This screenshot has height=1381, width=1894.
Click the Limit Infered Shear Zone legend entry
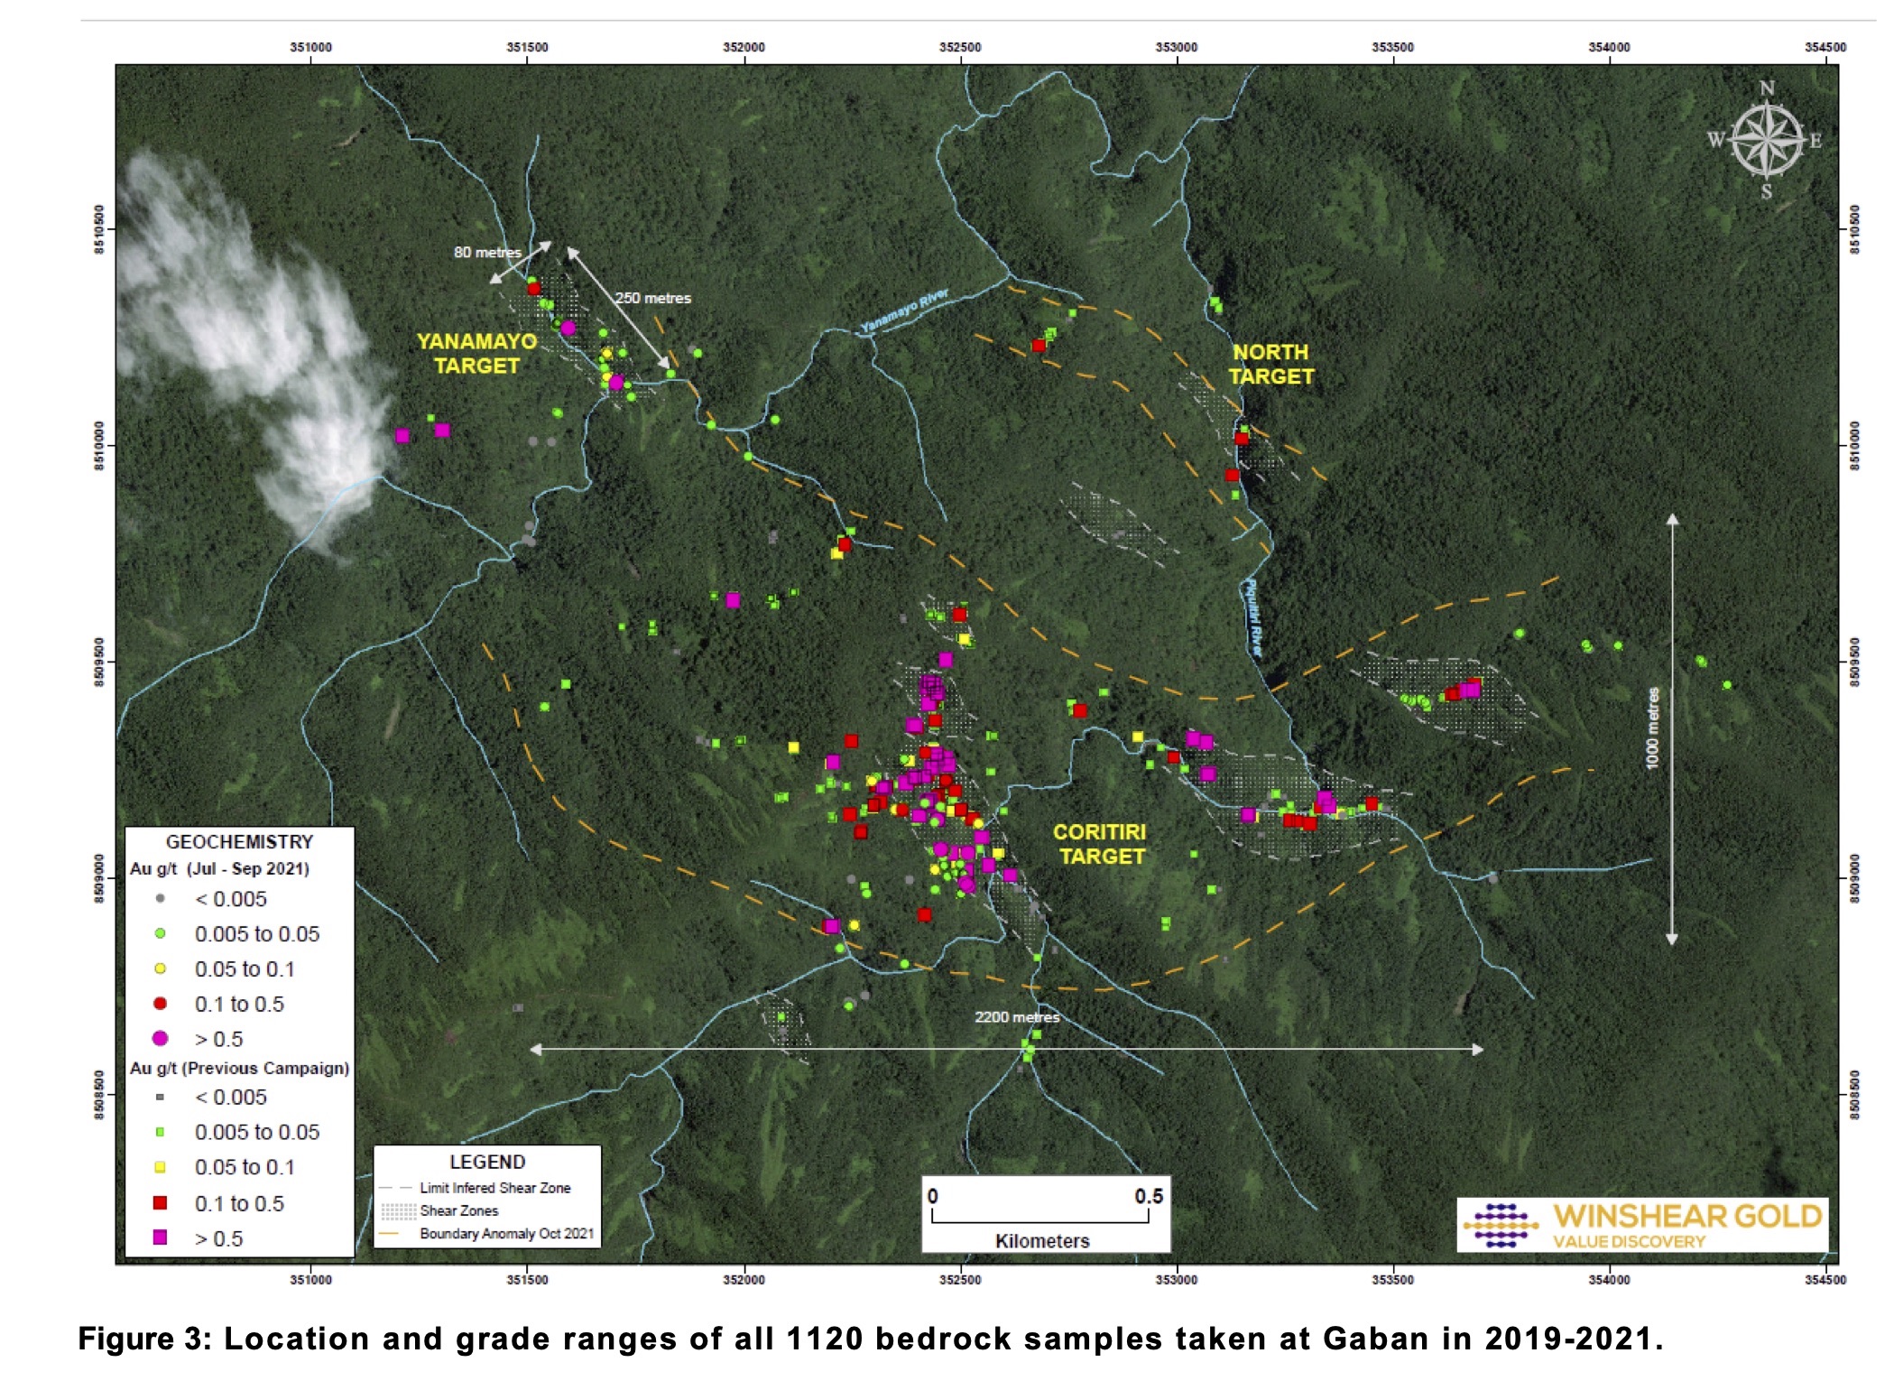(x=494, y=1188)
